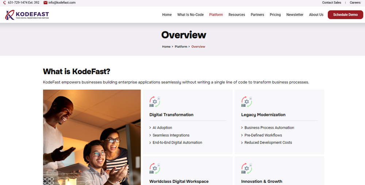Click the Digital Transformation heading

click(171, 115)
